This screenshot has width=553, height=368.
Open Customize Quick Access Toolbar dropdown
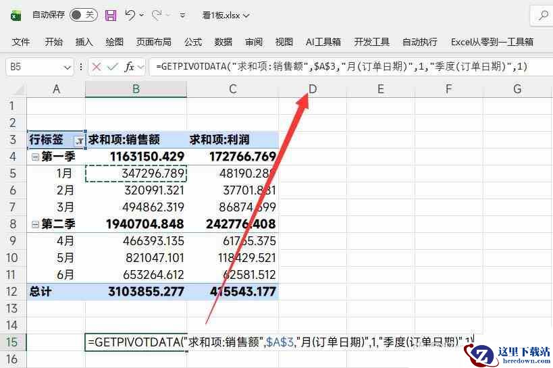183,15
